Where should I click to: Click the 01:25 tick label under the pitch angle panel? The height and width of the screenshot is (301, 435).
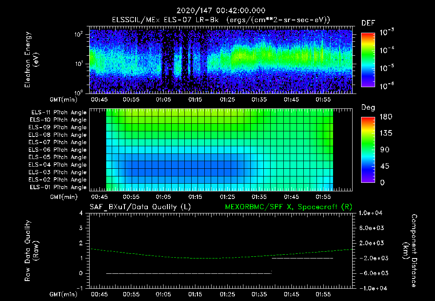click(228, 197)
